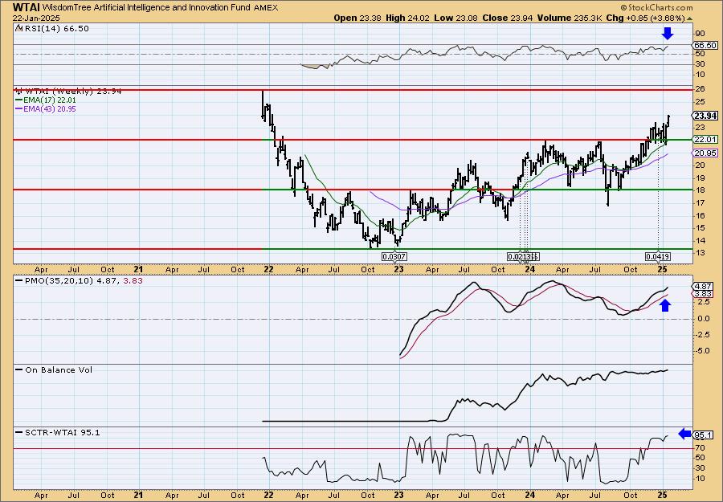Click the green EMA(17) legend line swatch
723x502 pixels.
coord(19,100)
